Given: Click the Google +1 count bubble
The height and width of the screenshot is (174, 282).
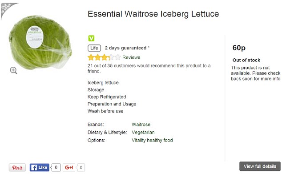Looking at the screenshot, I should pos(81,167).
